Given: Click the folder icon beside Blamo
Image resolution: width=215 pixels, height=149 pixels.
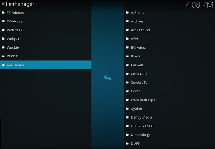Looking at the screenshot, I should [x=127, y=56].
